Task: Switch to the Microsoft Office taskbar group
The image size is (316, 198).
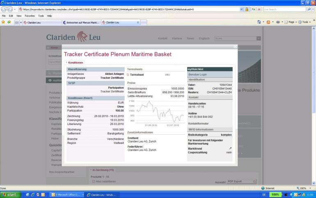Action: point(67,195)
